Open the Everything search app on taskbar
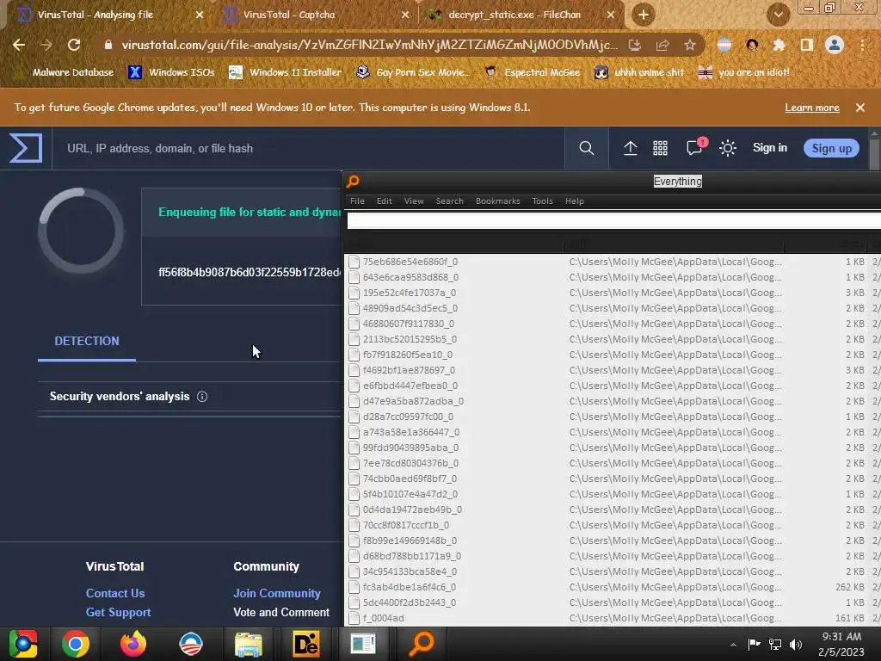The height and width of the screenshot is (661, 881). [x=421, y=644]
